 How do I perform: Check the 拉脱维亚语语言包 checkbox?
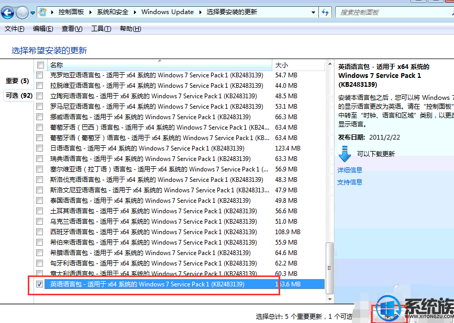39,86
